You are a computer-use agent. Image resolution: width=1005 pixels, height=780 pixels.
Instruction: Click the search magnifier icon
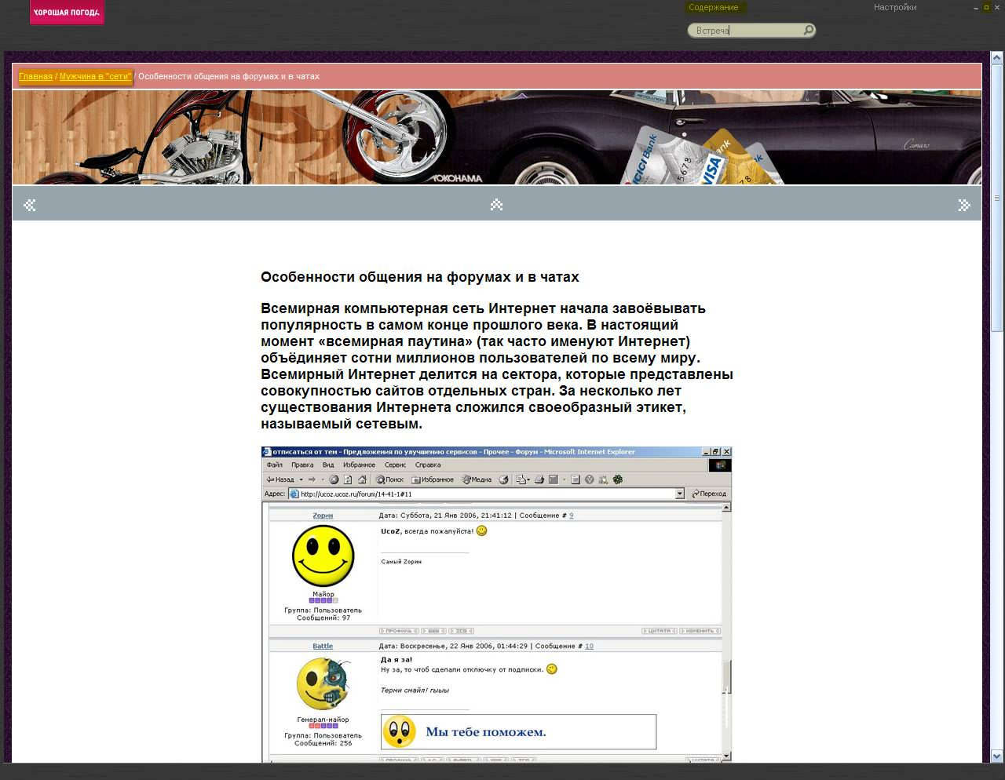[x=808, y=31]
